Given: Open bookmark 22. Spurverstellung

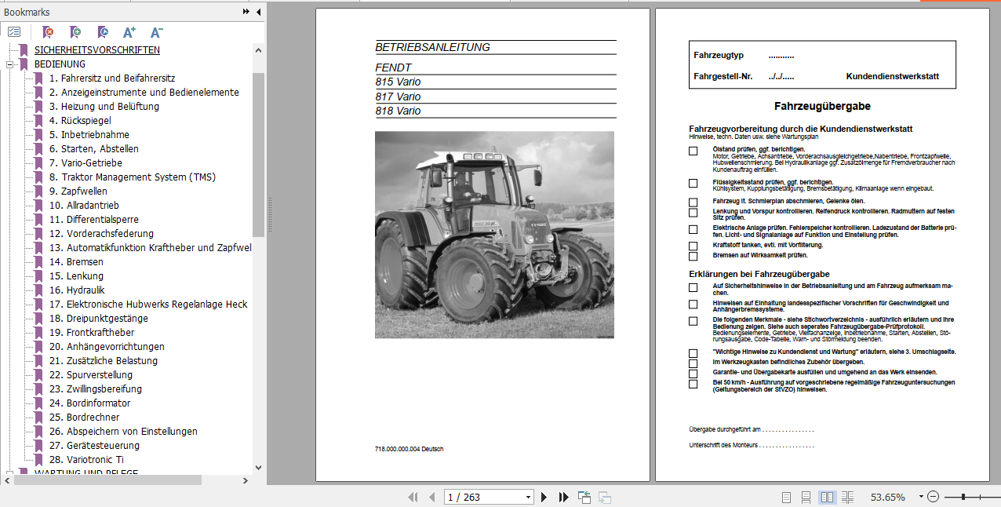Looking at the screenshot, I should pyautogui.click(x=90, y=374).
